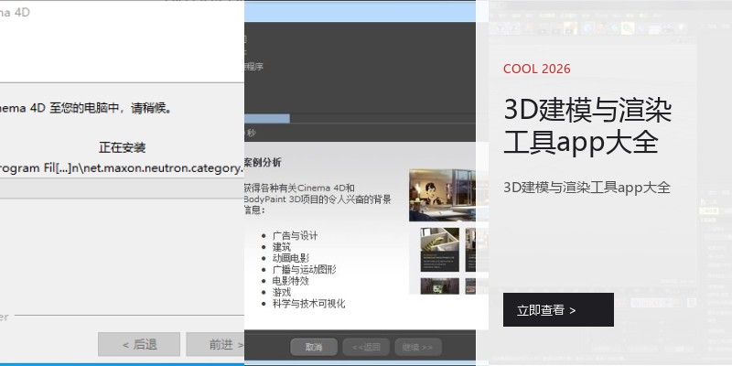Select the 建筑 list item
The height and width of the screenshot is (366, 732).
tap(282, 247)
